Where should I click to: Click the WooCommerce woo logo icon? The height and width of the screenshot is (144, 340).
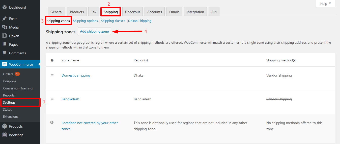(5, 64)
